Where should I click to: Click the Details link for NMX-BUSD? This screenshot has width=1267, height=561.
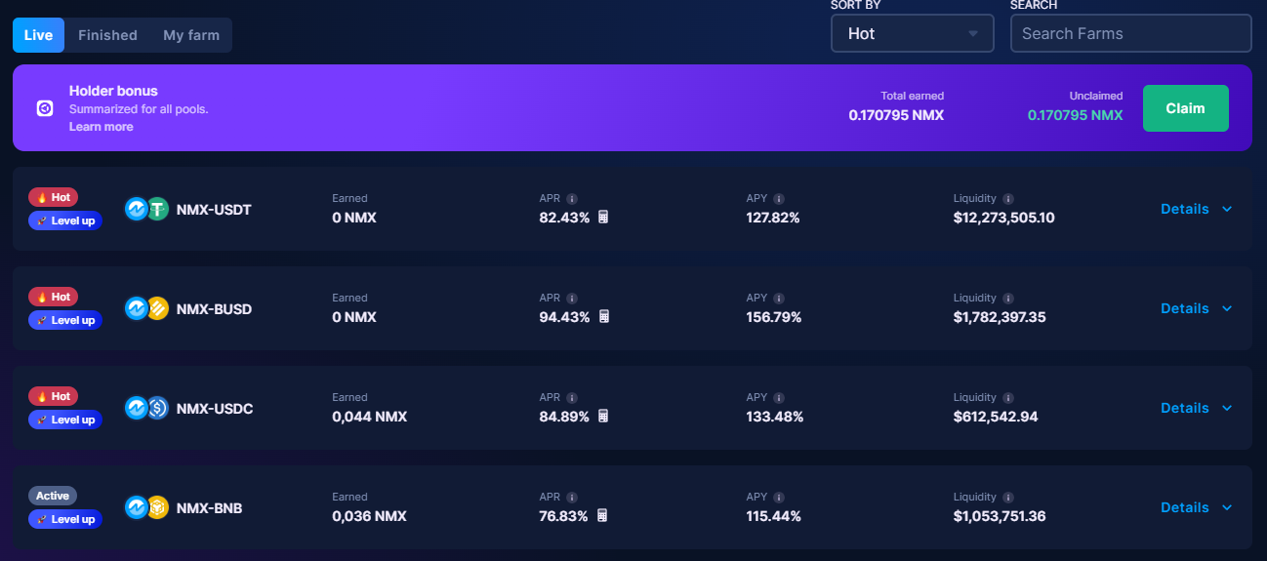pyautogui.click(x=1185, y=308)
